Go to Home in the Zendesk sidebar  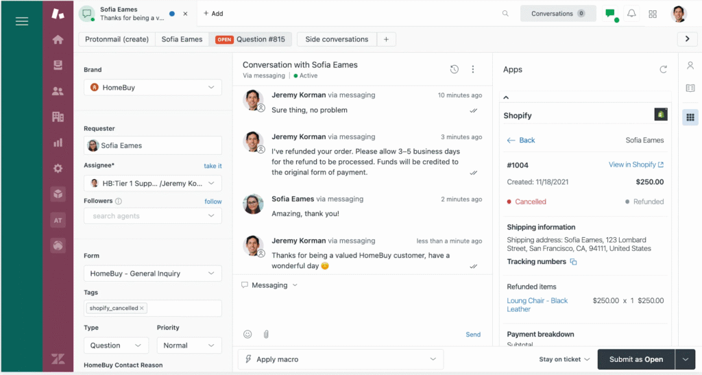58,40
